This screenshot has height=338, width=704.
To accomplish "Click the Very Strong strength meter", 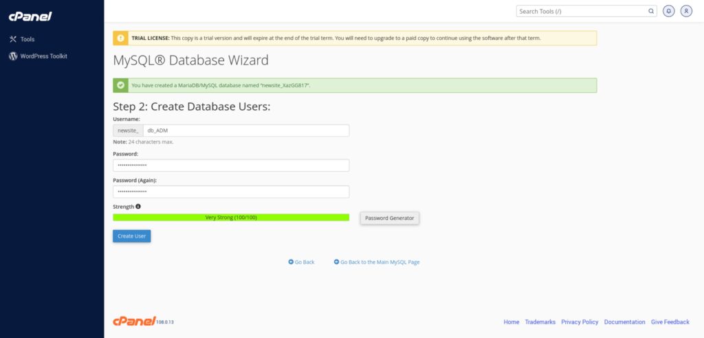I will [231, 217].
